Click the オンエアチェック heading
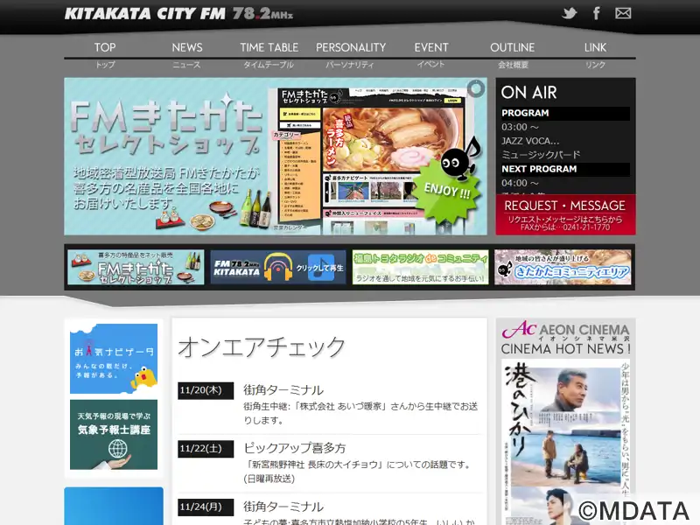Viewport: 700px width, 525px height. coord(262,346)
